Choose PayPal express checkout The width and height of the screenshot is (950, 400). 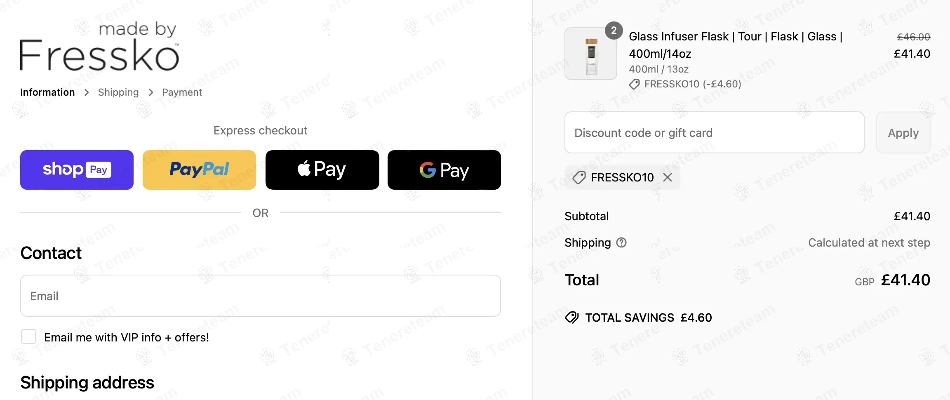pyautogui.click(x=199, y=170)
